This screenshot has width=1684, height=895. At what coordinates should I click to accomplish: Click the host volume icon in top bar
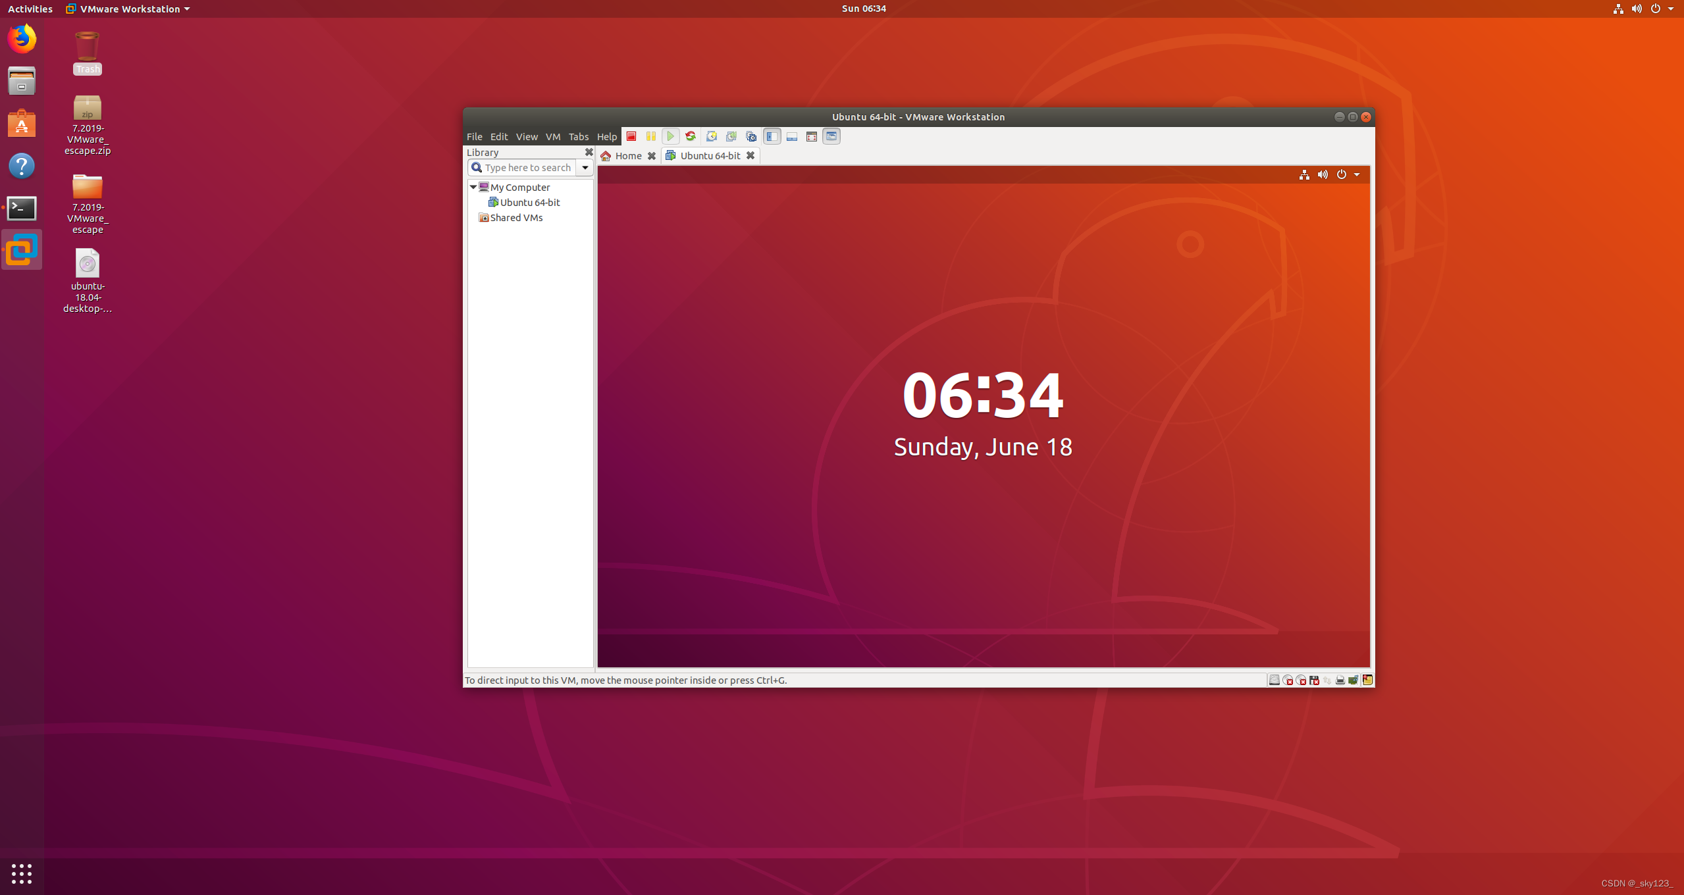click(x=1637, y=9)
